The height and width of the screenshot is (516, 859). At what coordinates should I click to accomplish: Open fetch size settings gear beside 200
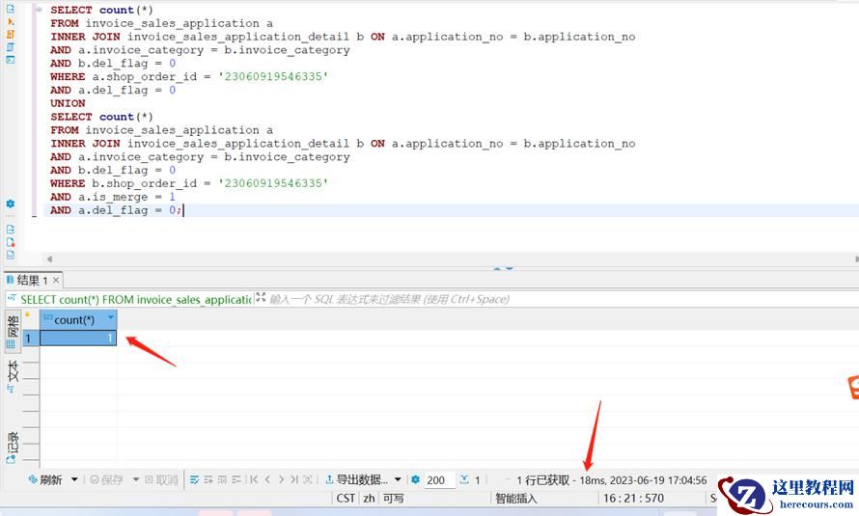415,480
